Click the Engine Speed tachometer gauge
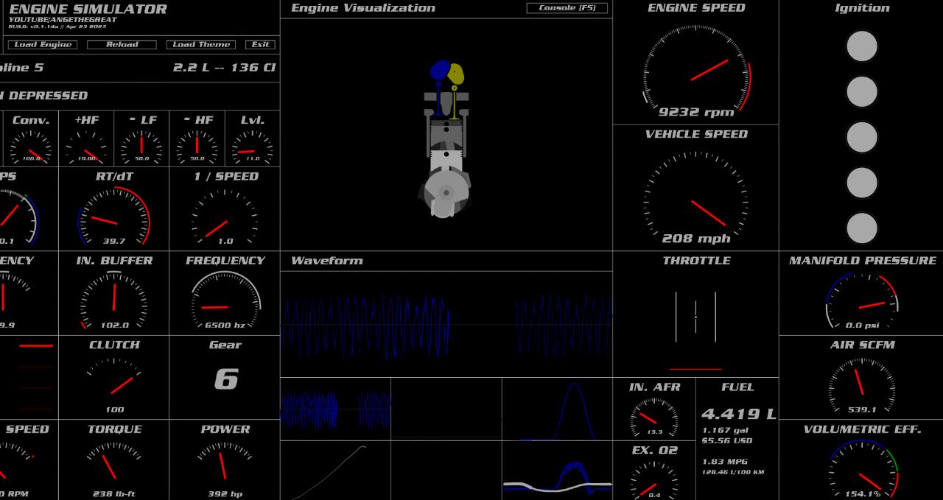The image size is (943, 500). [695, 71]
